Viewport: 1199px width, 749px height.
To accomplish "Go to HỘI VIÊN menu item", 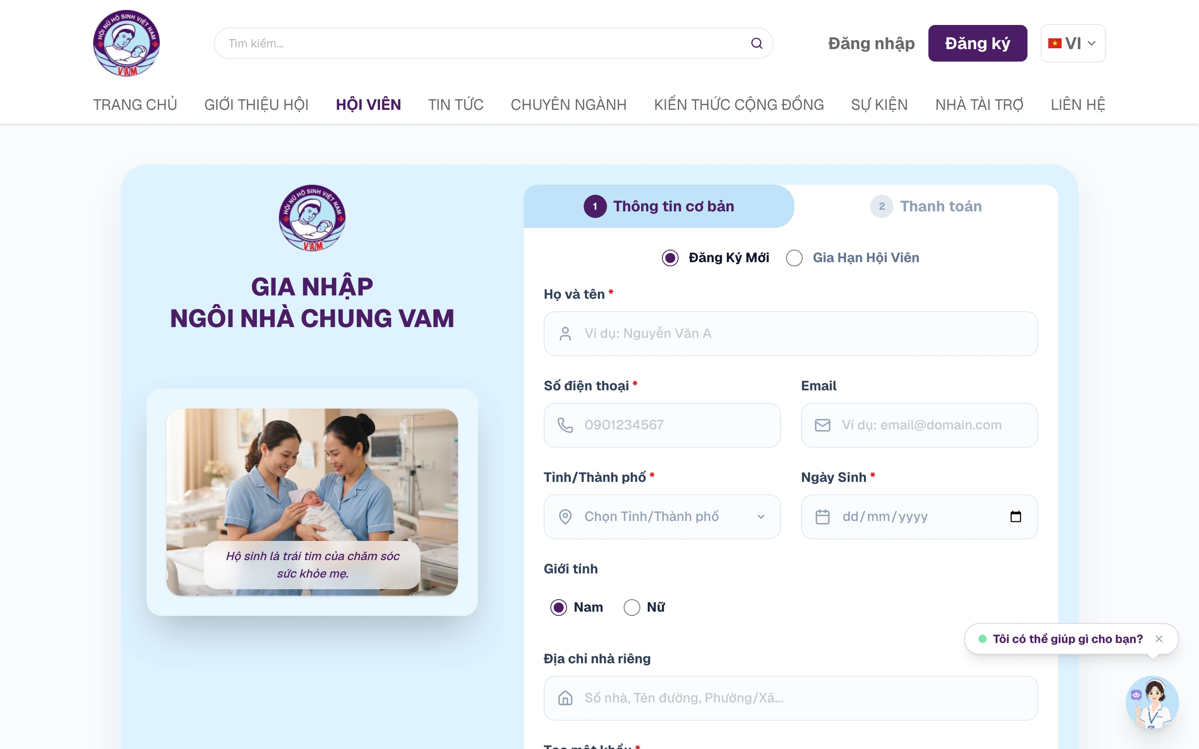I will (368, 105).
